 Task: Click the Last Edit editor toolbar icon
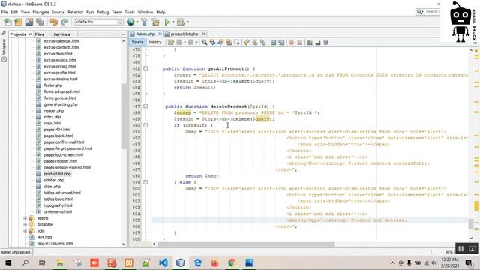[171, 42]
